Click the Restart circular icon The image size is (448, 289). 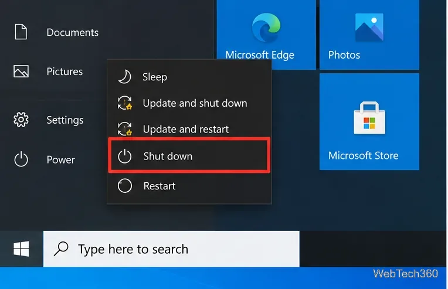(x=125, y=186)
